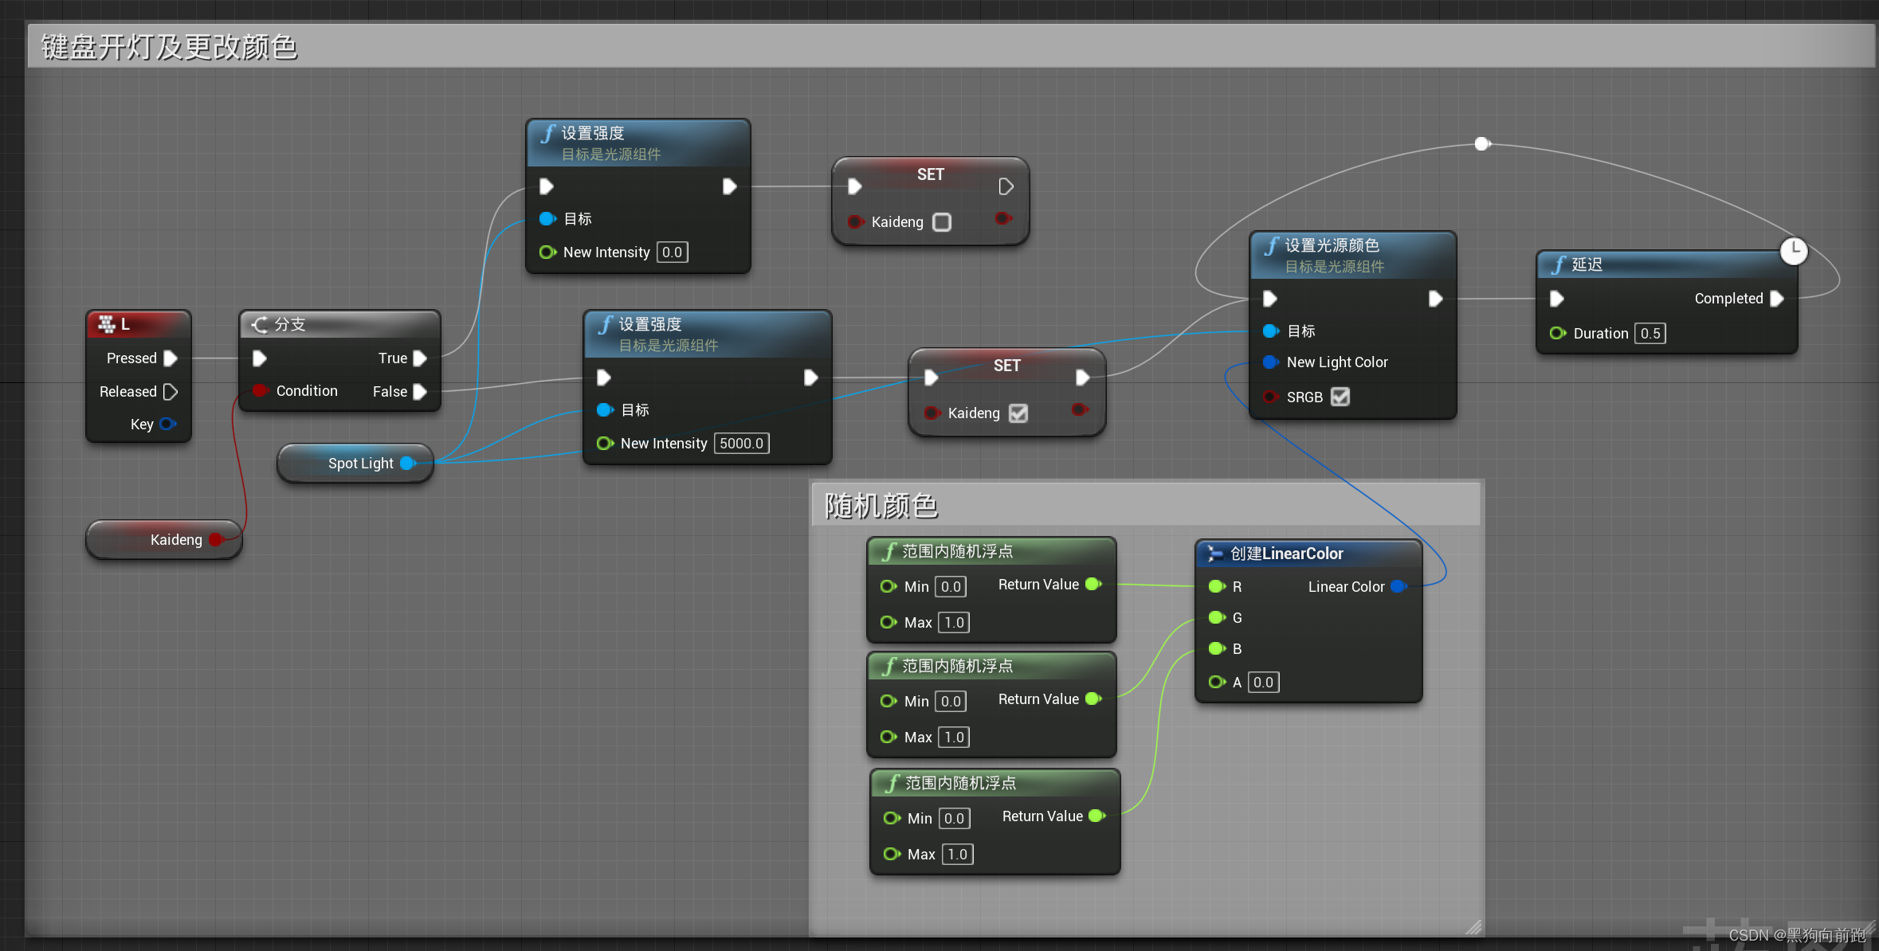The image size is (1879, 951).
Task: Click the Completed exec pin on Delay
Action: pyautogui.click(x=1776, y=299)
